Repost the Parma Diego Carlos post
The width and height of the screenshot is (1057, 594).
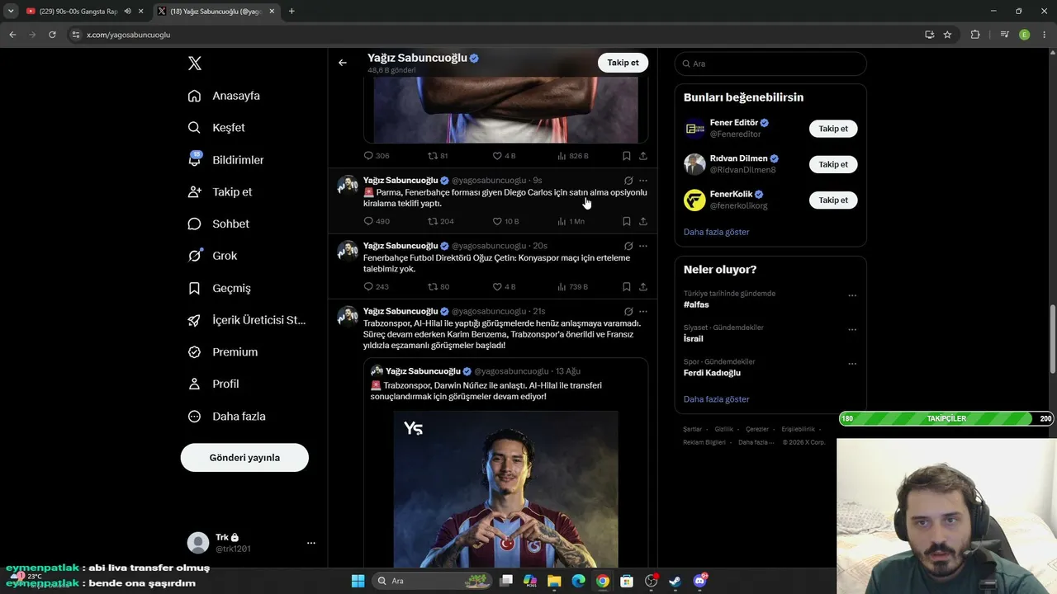tap(441, 221)
